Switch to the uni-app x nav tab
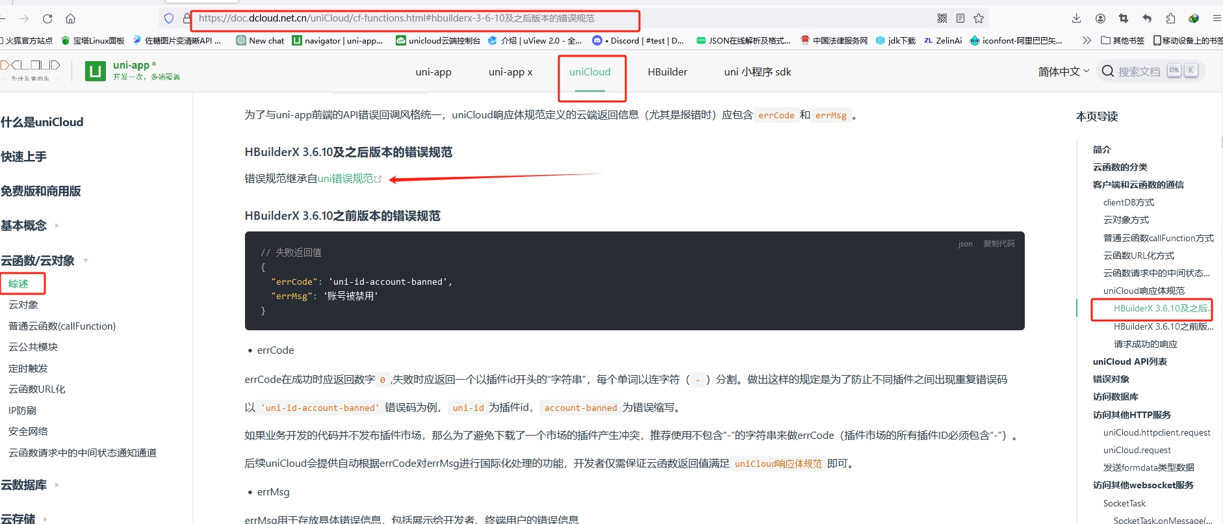This screenshot has width=1223, height=524. [511, 72]
